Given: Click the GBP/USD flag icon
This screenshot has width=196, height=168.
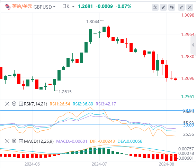Looking at the screenshot, I should (x=8, y=7).
